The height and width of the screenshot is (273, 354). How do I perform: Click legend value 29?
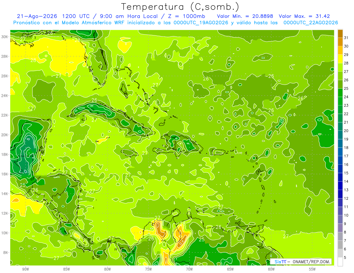tap(346, 55)
